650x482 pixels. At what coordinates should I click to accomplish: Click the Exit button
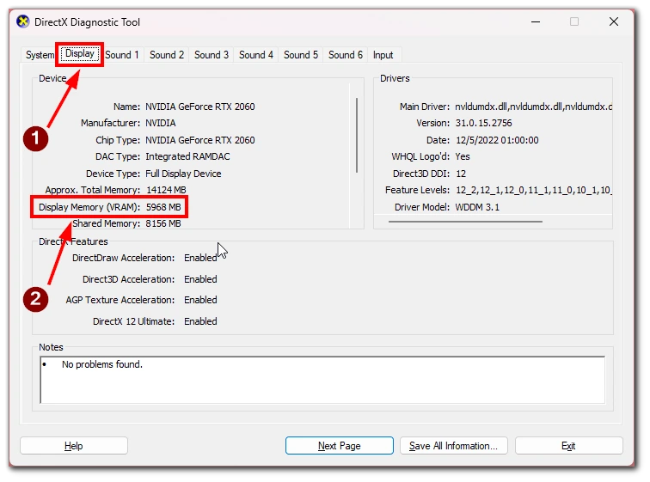coord(568,446)
